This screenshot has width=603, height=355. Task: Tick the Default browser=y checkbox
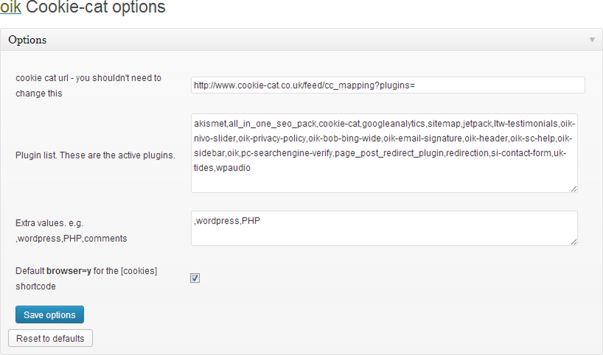[195, 278]
